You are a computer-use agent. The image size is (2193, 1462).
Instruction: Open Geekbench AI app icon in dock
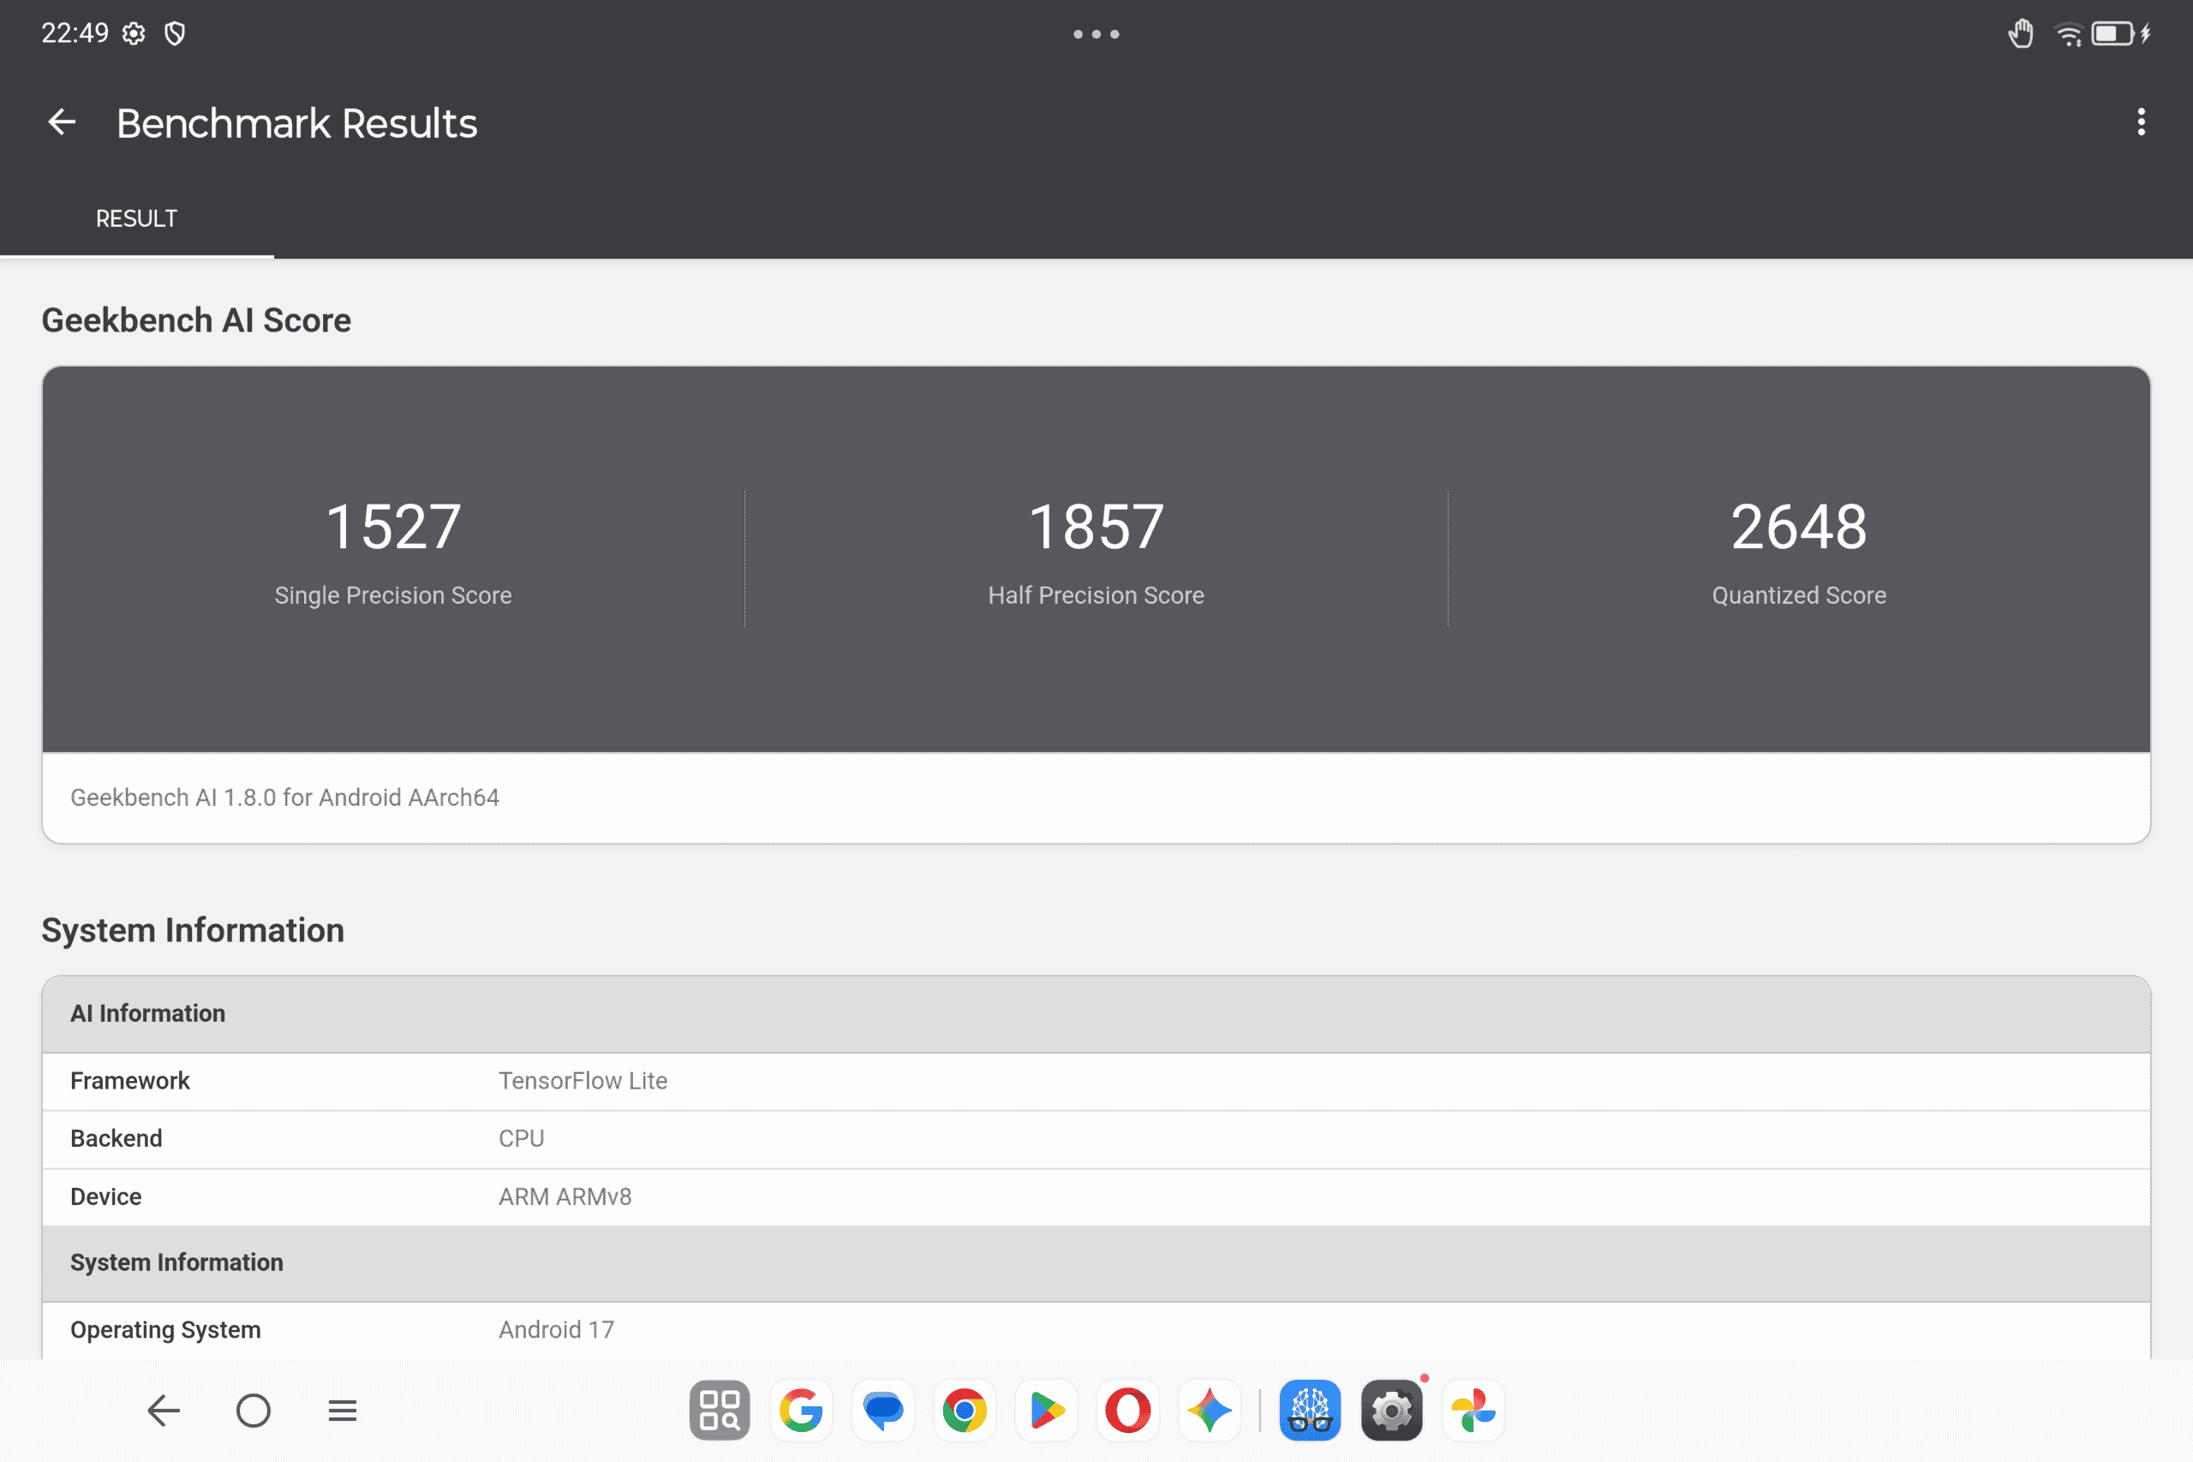point(1310,1411)
